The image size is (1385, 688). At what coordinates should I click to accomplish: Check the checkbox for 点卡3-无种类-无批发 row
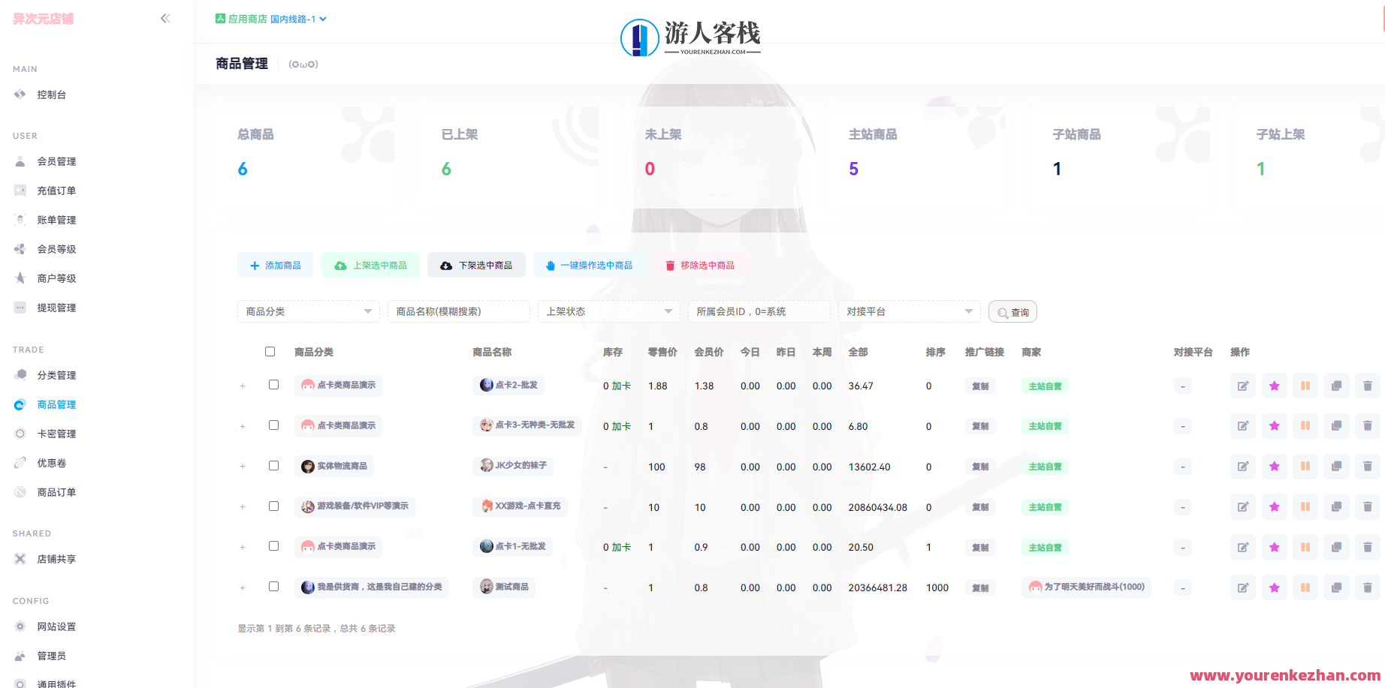(x=273, y=425)
